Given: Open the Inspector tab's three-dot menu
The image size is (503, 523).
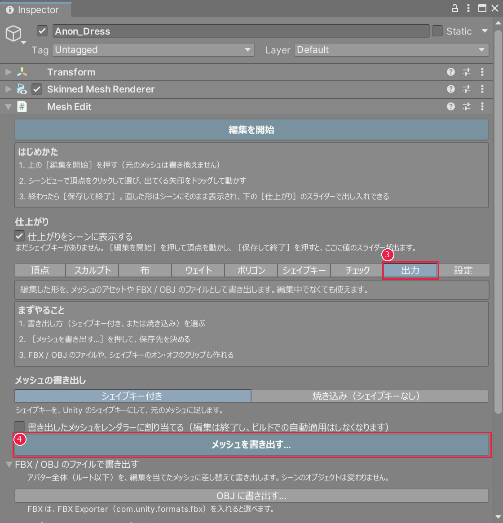Looking at the screenshot, I should (468, 9).
